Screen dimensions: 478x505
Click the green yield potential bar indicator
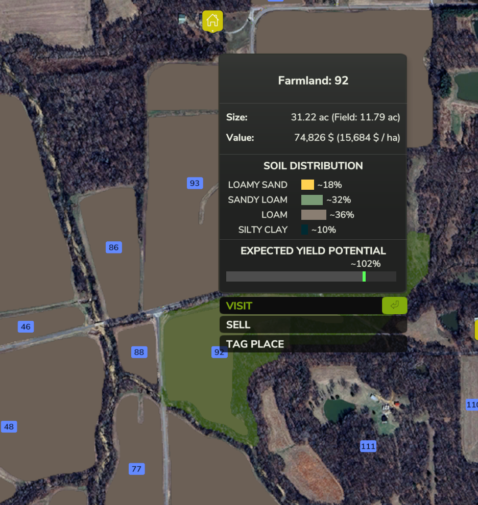coord(364,276)
